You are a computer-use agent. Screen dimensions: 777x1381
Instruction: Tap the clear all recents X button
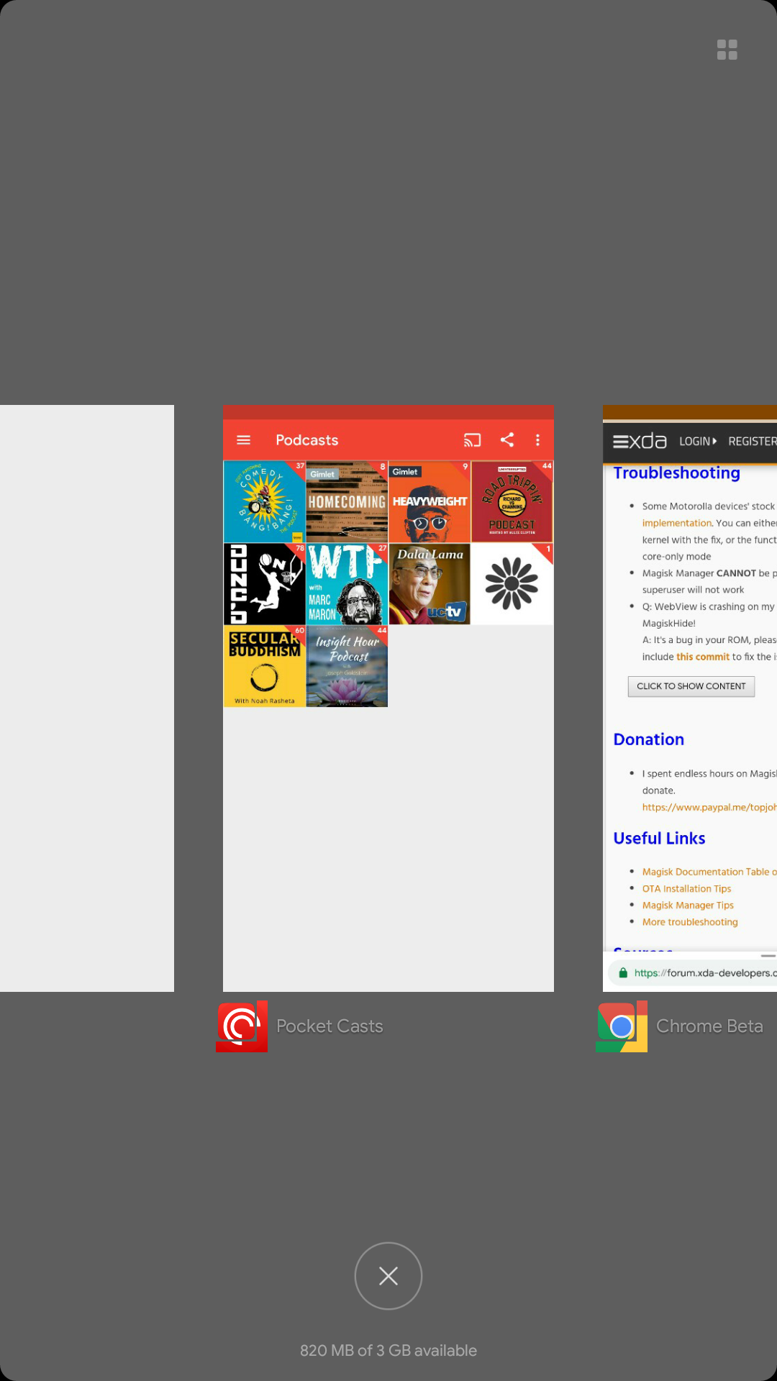tap(388, 1275)
